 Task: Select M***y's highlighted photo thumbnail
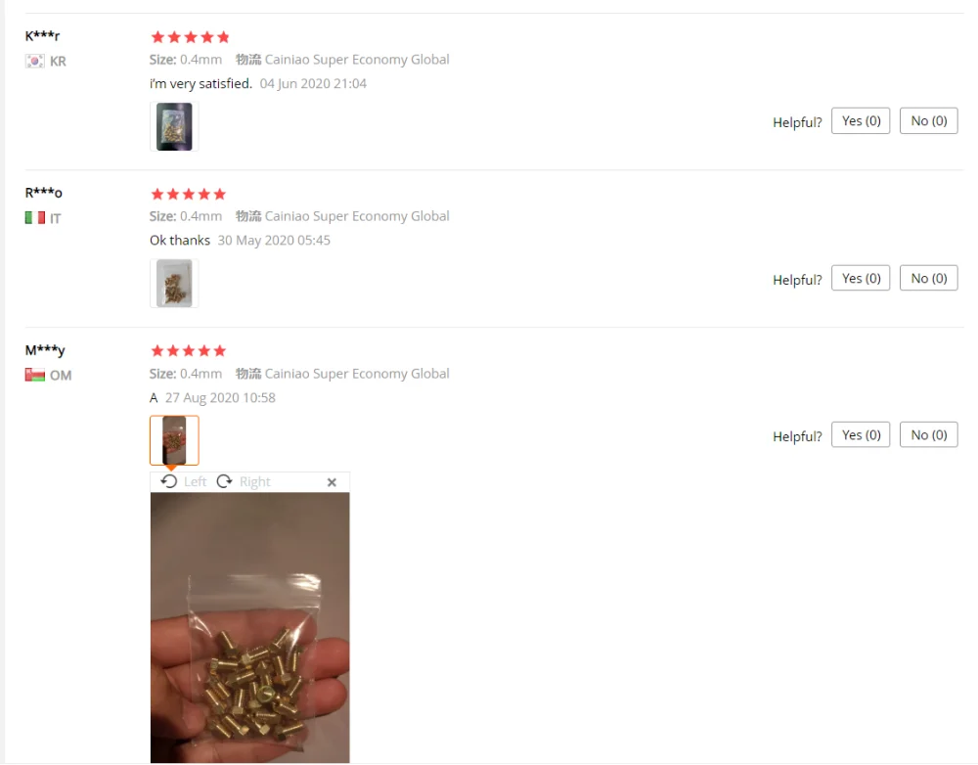tap(174, 440)
